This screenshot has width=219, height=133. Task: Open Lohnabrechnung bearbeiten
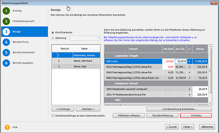coord(179,109)
